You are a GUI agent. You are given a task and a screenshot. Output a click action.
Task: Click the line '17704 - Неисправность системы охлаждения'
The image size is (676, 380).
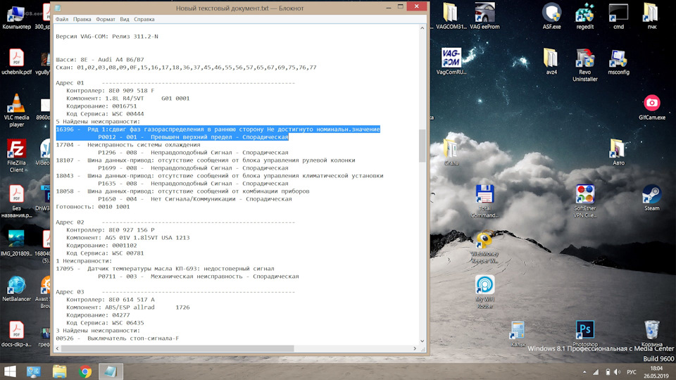coord(128,145)
